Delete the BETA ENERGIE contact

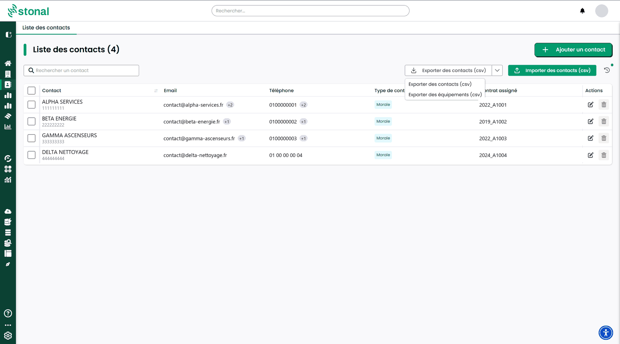tap(604, 121)
